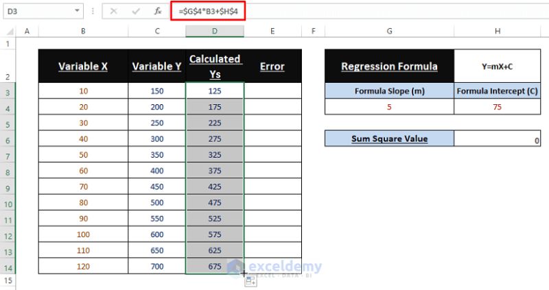
Task: Click the Formula Intercept (C) cell
Action: 497,91
